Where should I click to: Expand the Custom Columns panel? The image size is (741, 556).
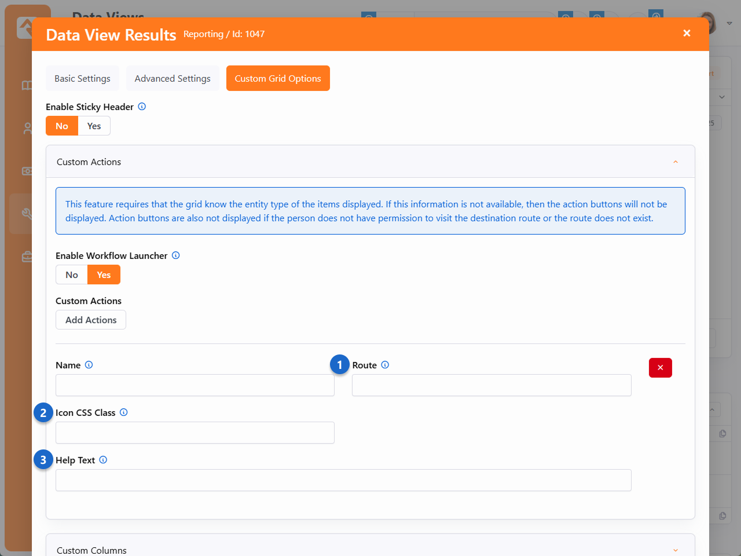click(x=675, y=550)
